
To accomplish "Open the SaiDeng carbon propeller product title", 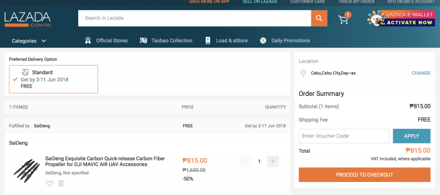I will point(105,161).
